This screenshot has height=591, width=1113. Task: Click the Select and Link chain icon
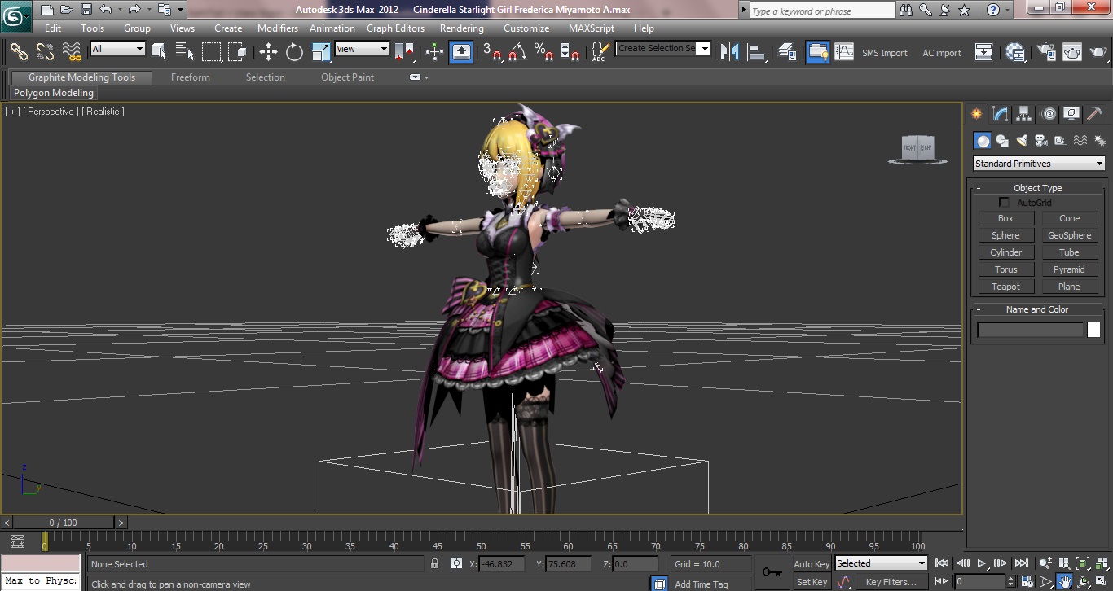coord(19,52)
